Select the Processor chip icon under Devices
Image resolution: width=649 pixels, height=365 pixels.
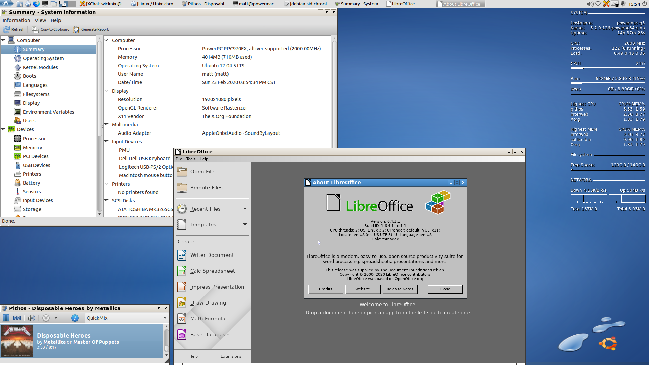[x=18, y=139]
